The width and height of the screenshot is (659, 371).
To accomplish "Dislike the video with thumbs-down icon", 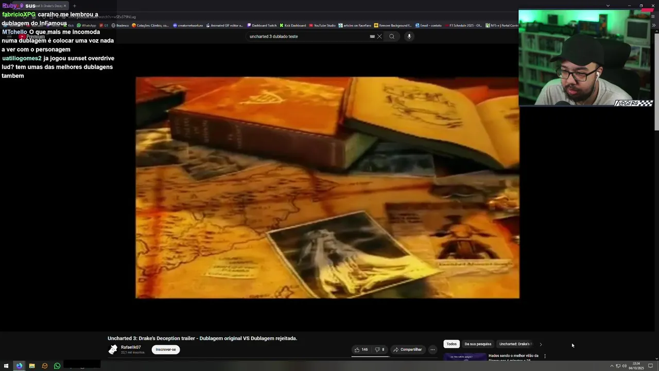I will (x=379, y=349).
